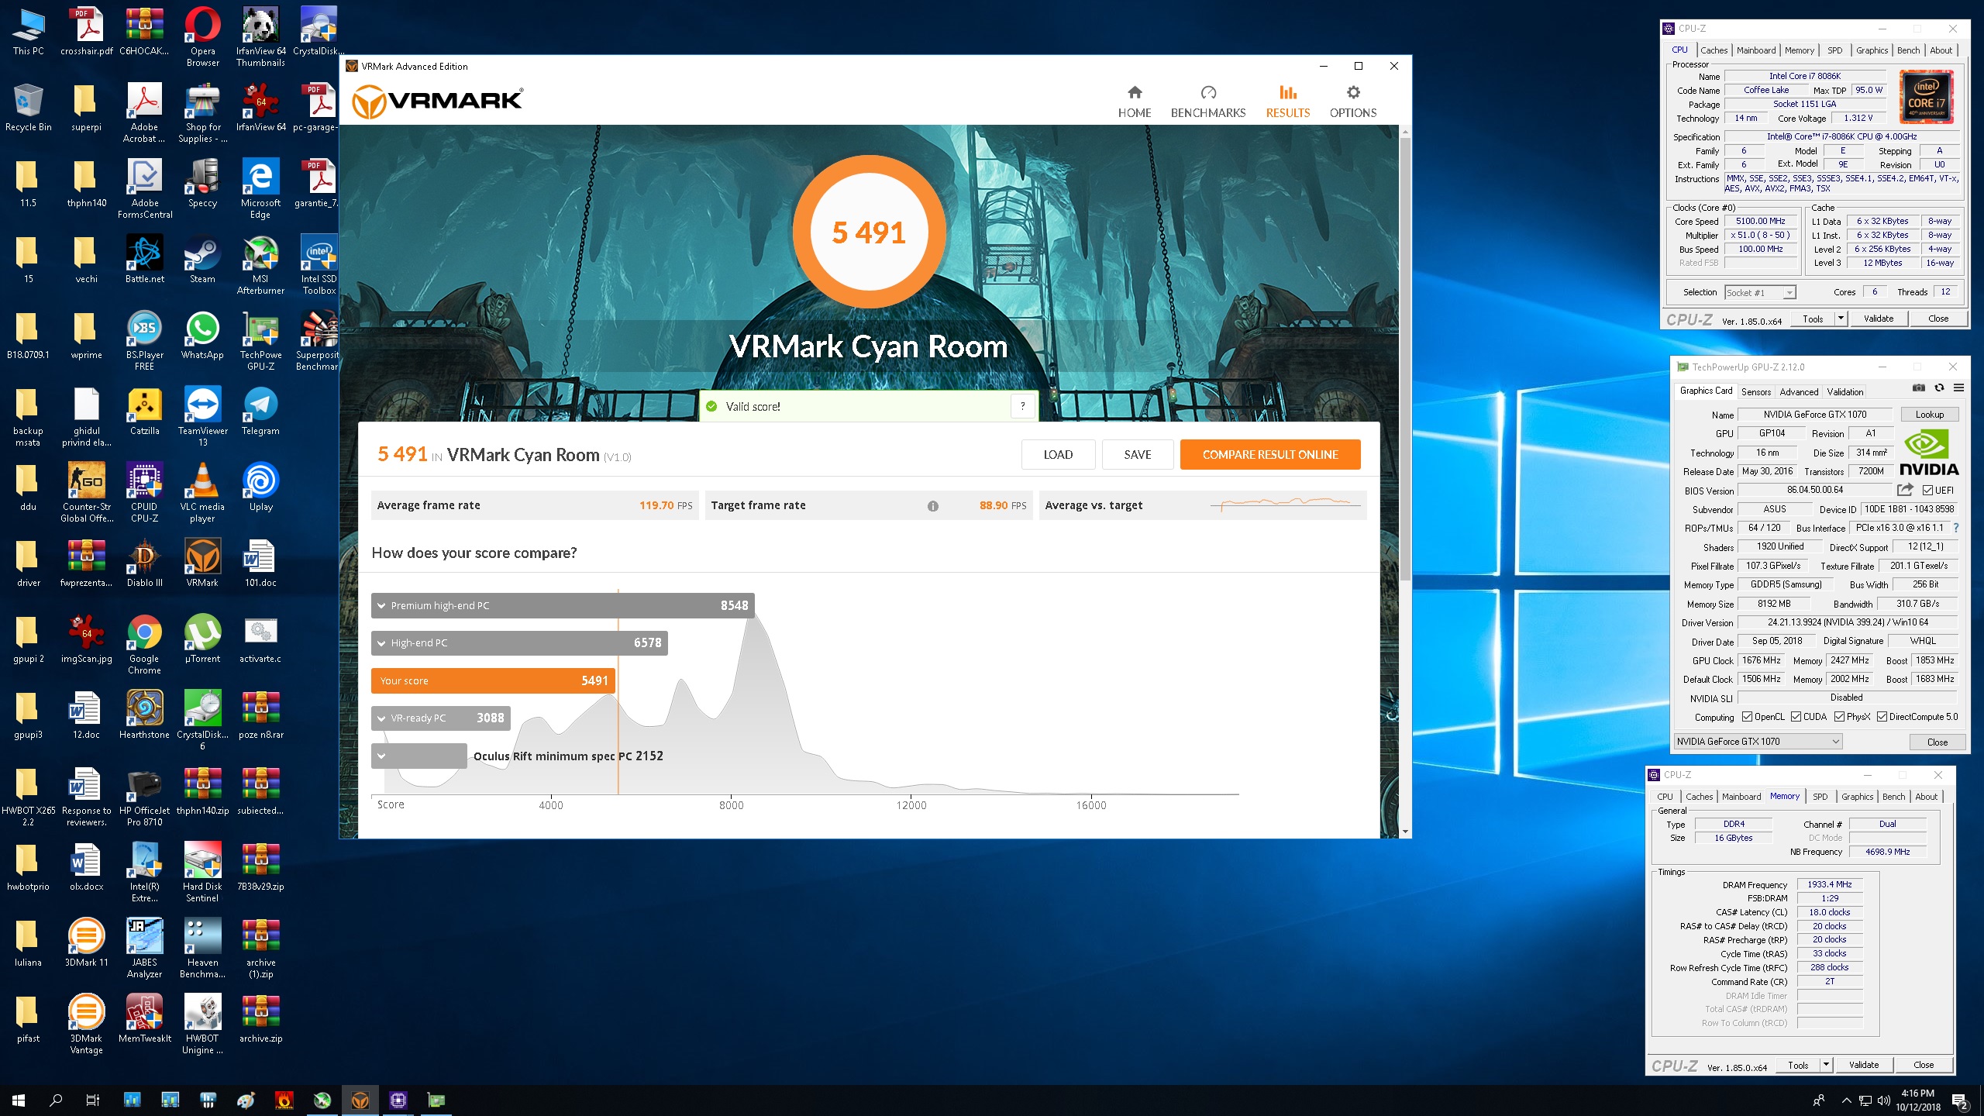Click the question mark beside Valid score
Viewport: 1984px width, 1116px height.
click(x=1023, y=406)
